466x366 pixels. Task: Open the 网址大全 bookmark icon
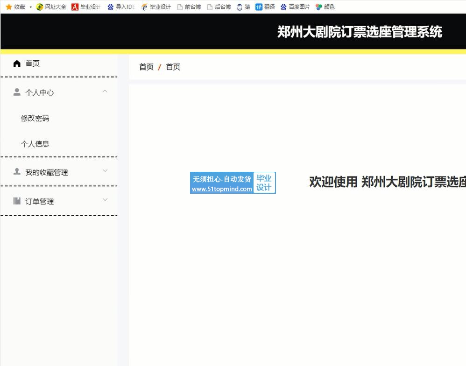click(40, 7)
